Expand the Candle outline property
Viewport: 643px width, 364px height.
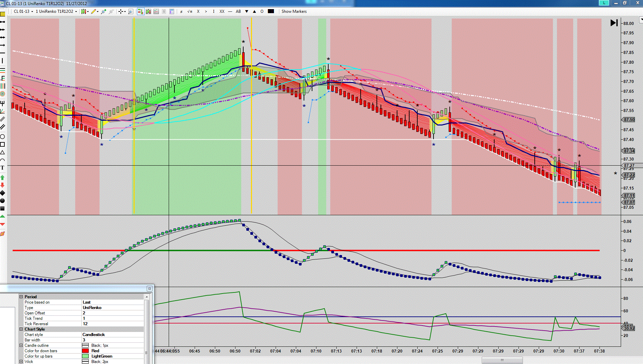[21, 345]
